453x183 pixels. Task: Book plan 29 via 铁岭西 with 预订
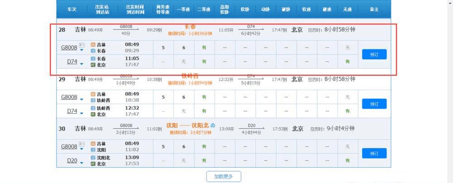pyautogui.click(x=374, y=104)
